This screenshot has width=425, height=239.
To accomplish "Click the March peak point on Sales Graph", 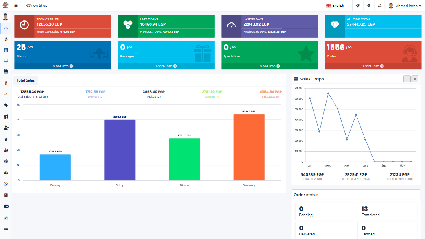I will pyautogui.click(x=328, y=93).
